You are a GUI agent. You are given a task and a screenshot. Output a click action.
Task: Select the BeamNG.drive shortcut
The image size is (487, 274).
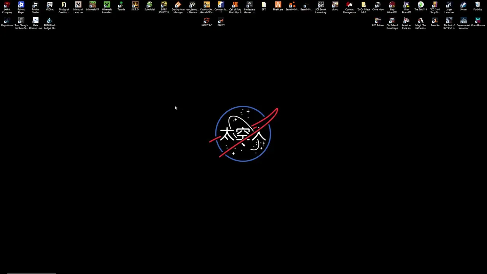click(292, 6)
